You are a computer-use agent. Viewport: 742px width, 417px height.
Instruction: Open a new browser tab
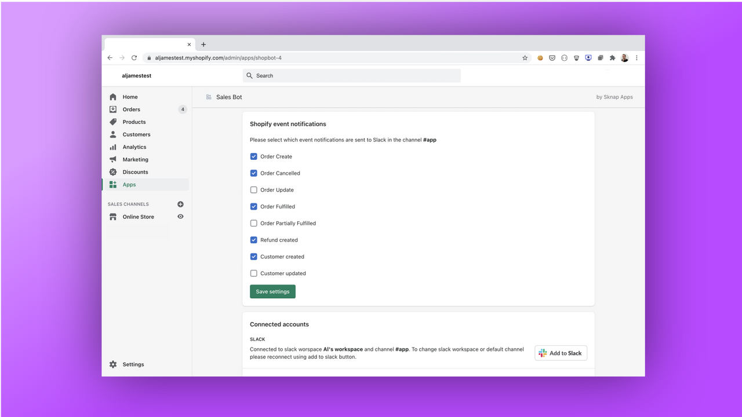(203, 44)
